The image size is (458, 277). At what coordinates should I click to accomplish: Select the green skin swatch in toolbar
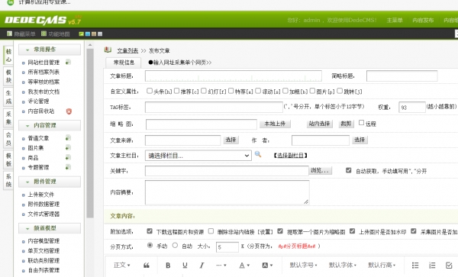(x=81, y=34)
